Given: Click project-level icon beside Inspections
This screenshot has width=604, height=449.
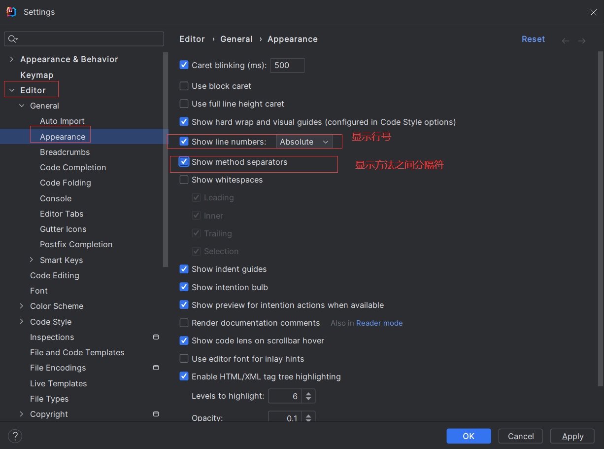Looking at the screenshot, I should point(156,337).
